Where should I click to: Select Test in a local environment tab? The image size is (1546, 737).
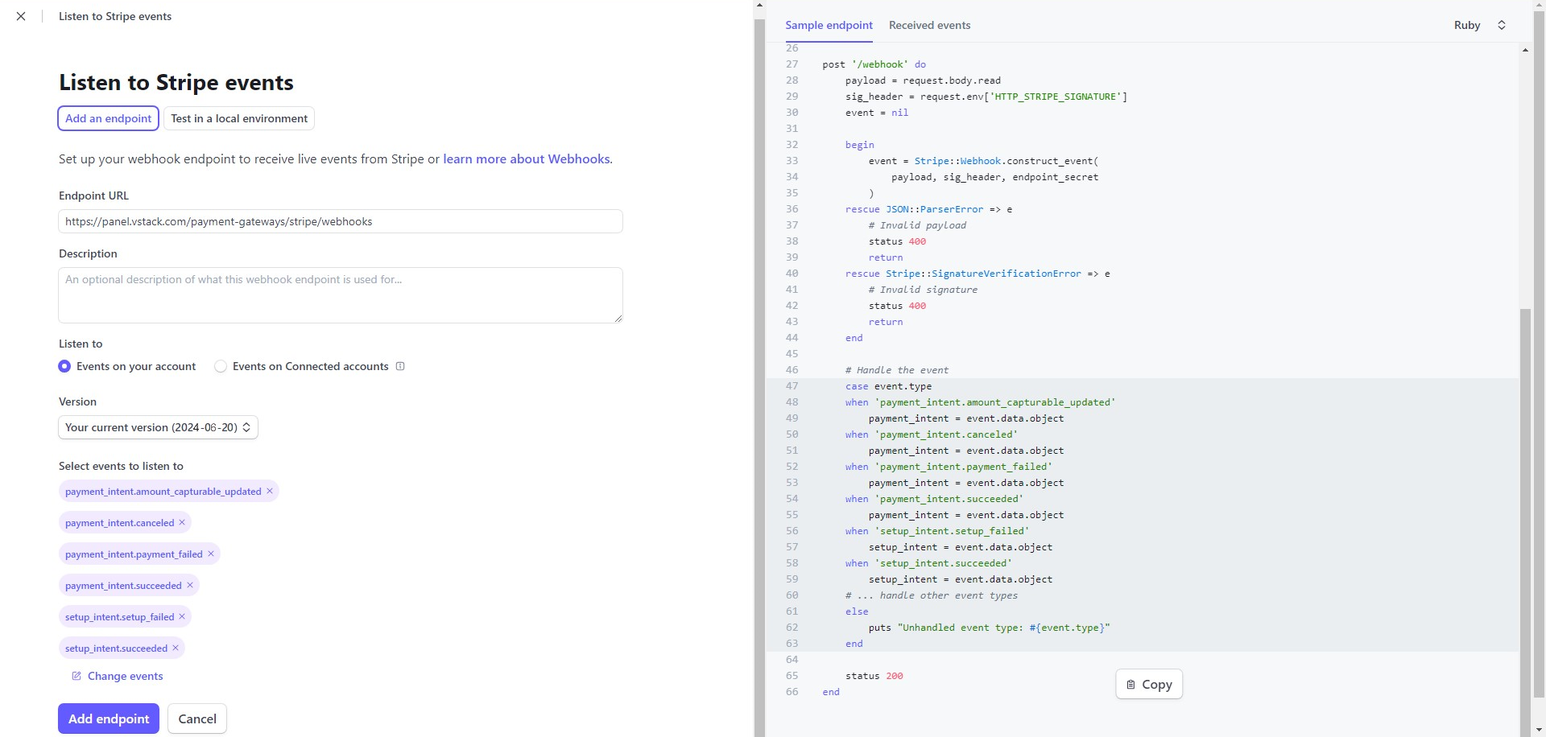239,118
